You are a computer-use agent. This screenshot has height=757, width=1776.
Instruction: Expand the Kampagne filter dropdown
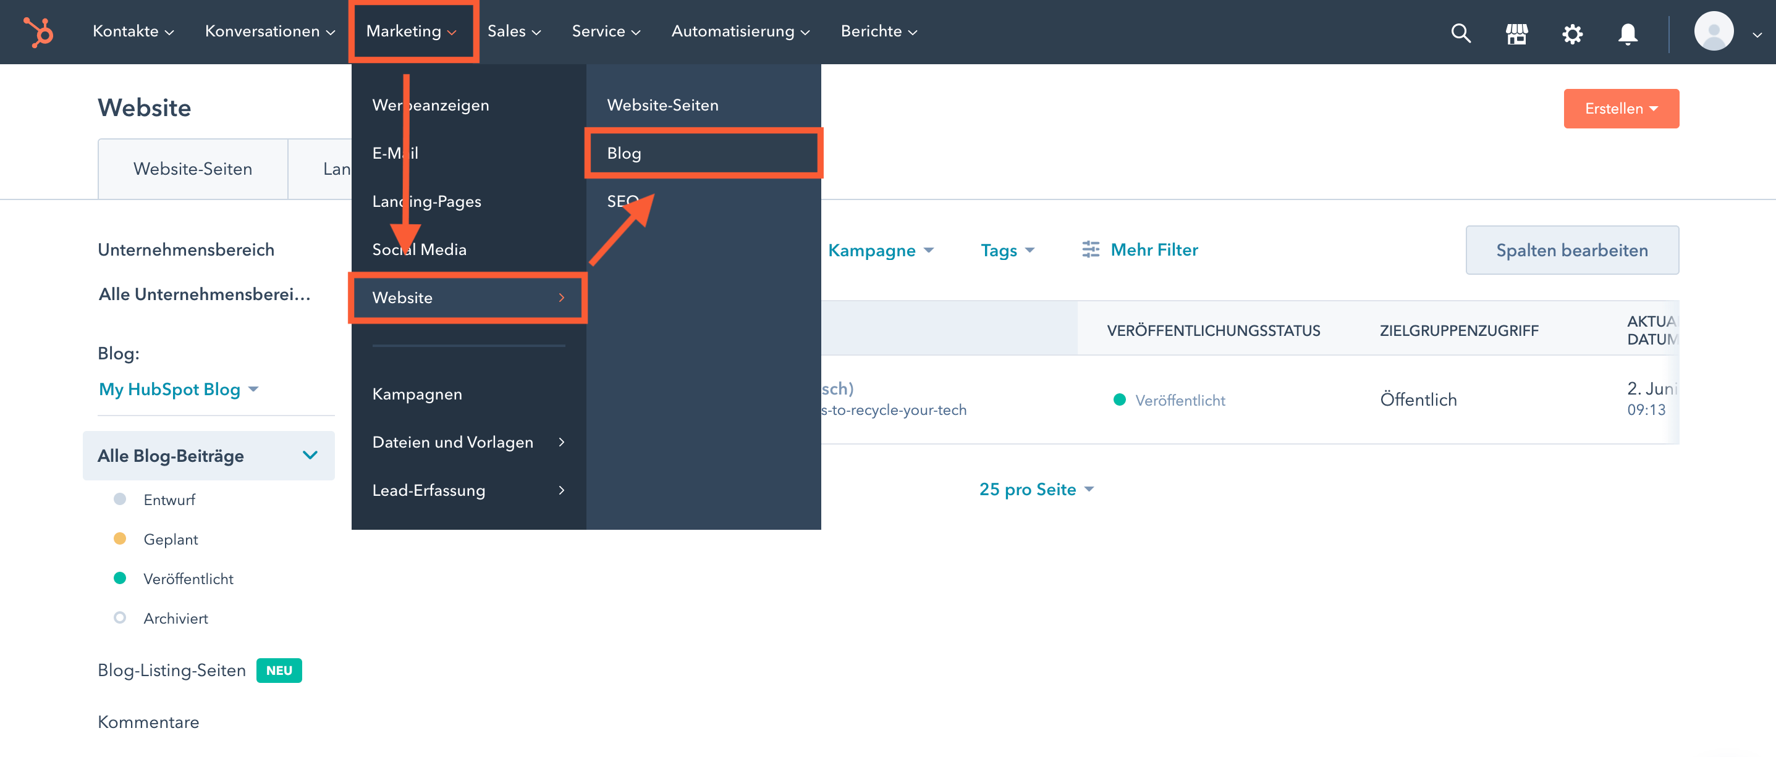tap(880, 250)
